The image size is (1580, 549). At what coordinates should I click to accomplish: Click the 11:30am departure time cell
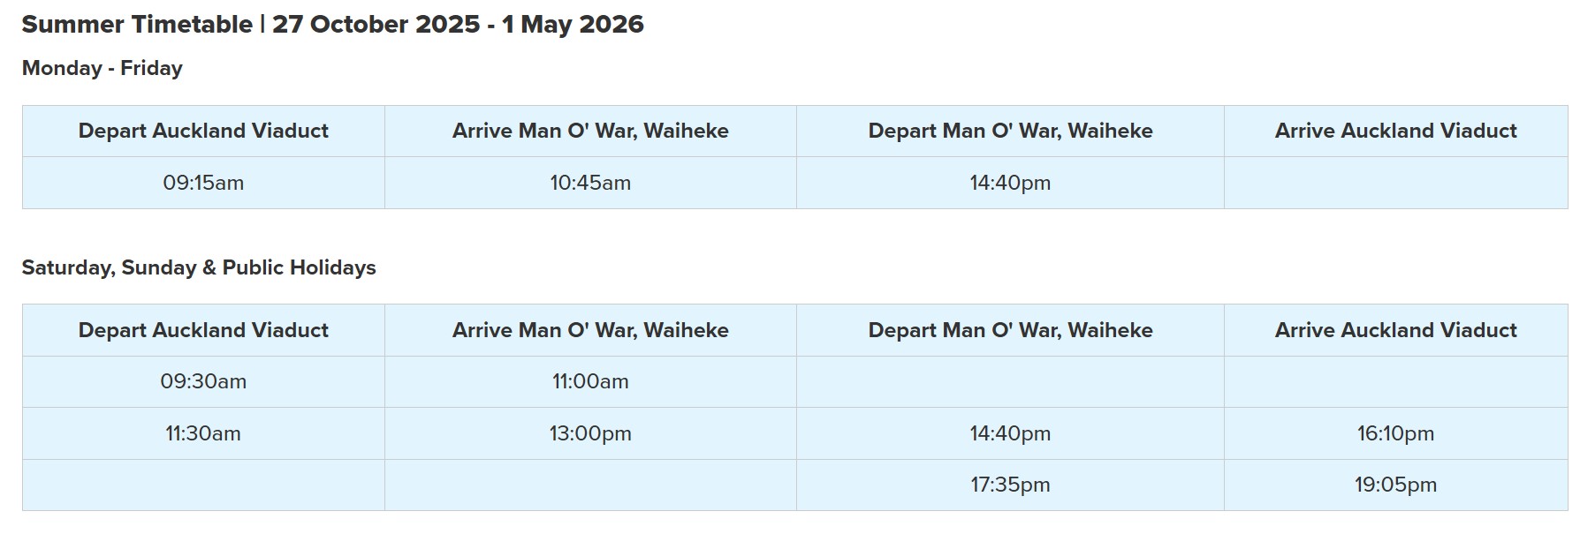203,433
